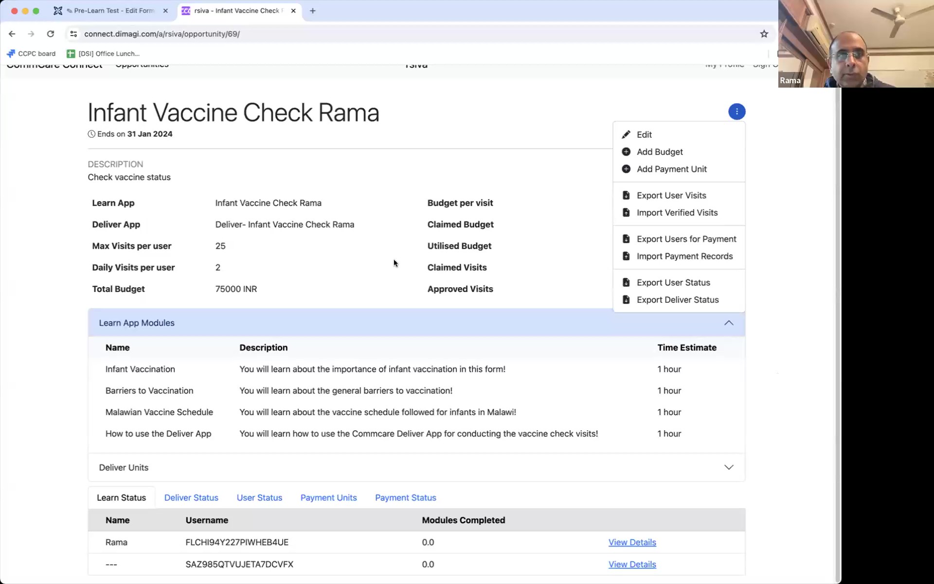Screen dimensions: 934x584
Task: Click browser back arrow
Action: pyautogui.click(x=12, y=34)
